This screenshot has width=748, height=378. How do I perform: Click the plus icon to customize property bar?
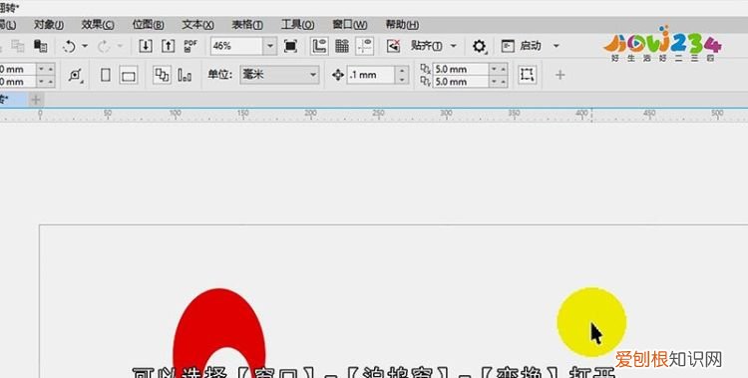point(561,75)
